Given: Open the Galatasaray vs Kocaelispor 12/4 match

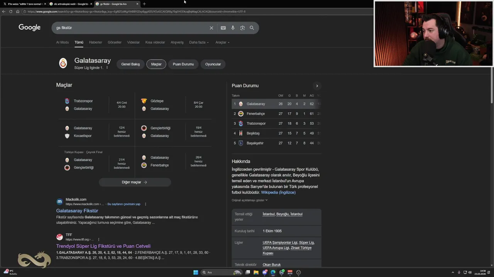Looking at the screenshot, I should 96,132.
